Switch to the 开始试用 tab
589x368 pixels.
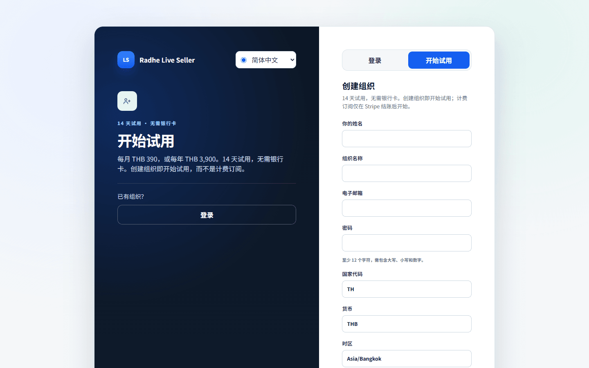click(x=439, y=61)
